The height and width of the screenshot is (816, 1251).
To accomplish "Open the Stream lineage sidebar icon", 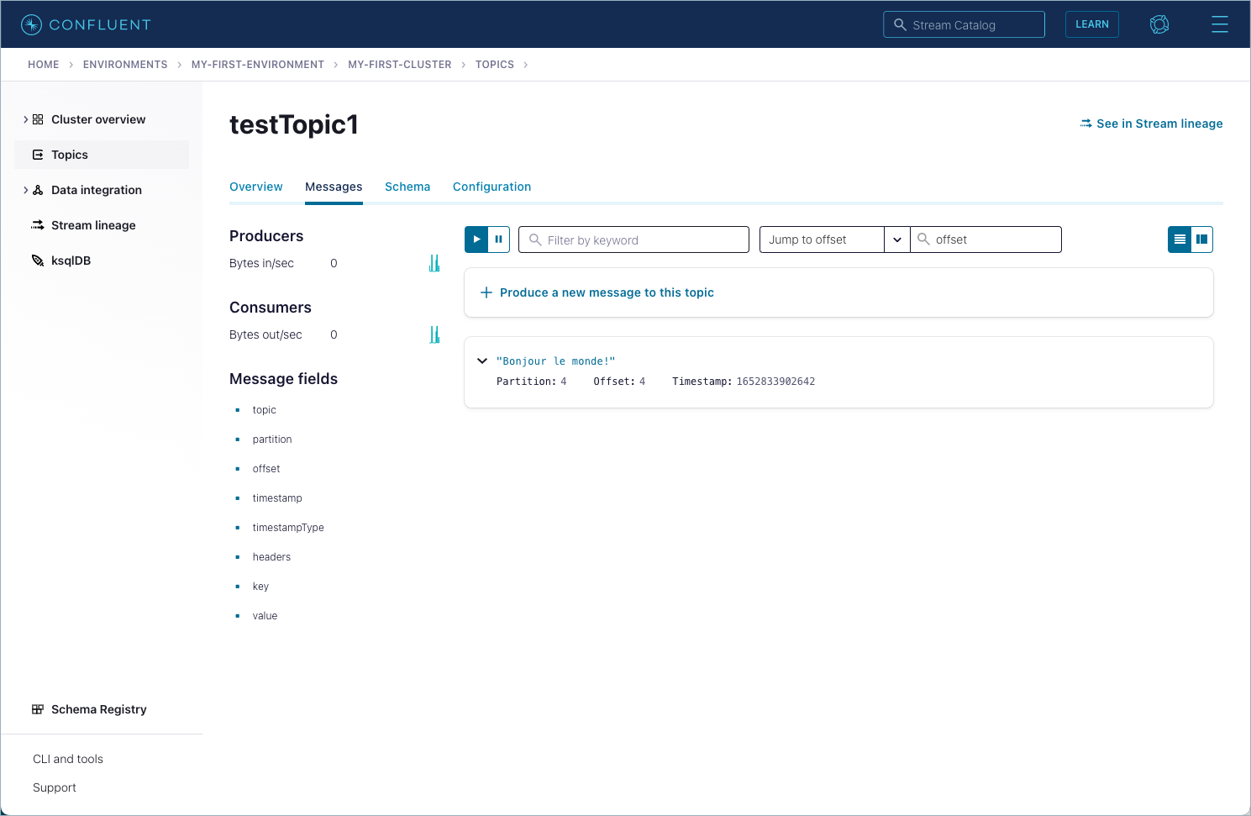I will (x=37, y=224).
